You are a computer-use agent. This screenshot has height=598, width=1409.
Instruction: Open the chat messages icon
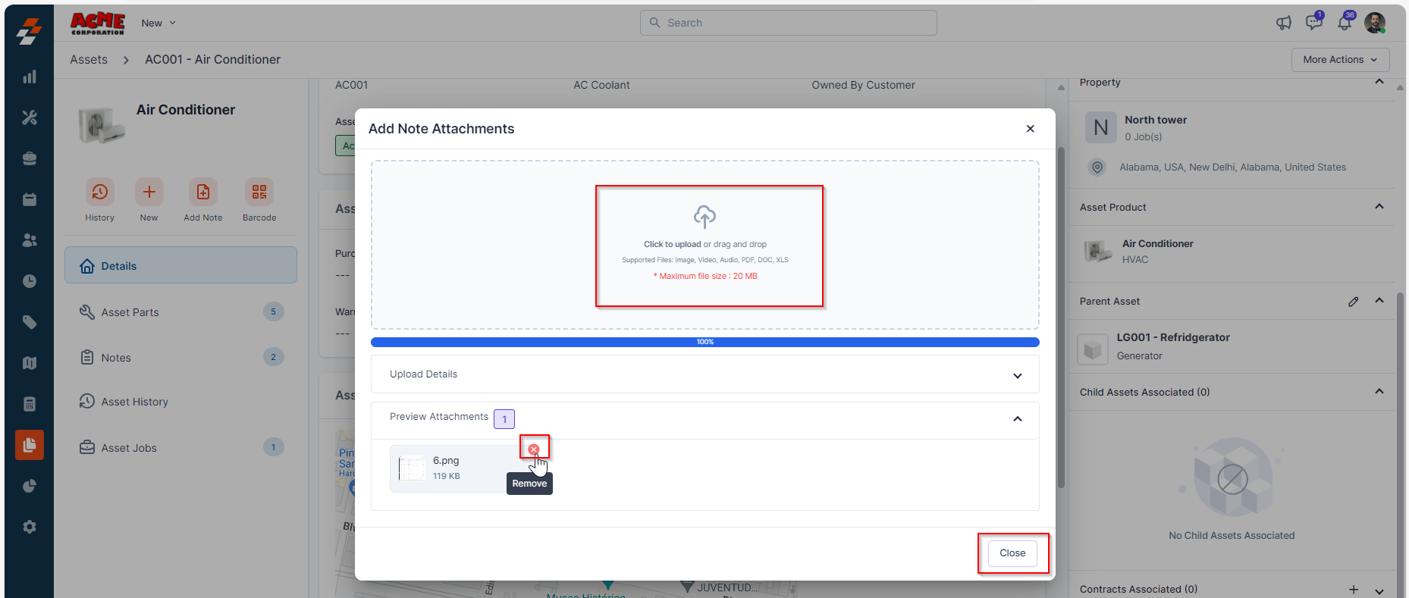click(1314, 22)
